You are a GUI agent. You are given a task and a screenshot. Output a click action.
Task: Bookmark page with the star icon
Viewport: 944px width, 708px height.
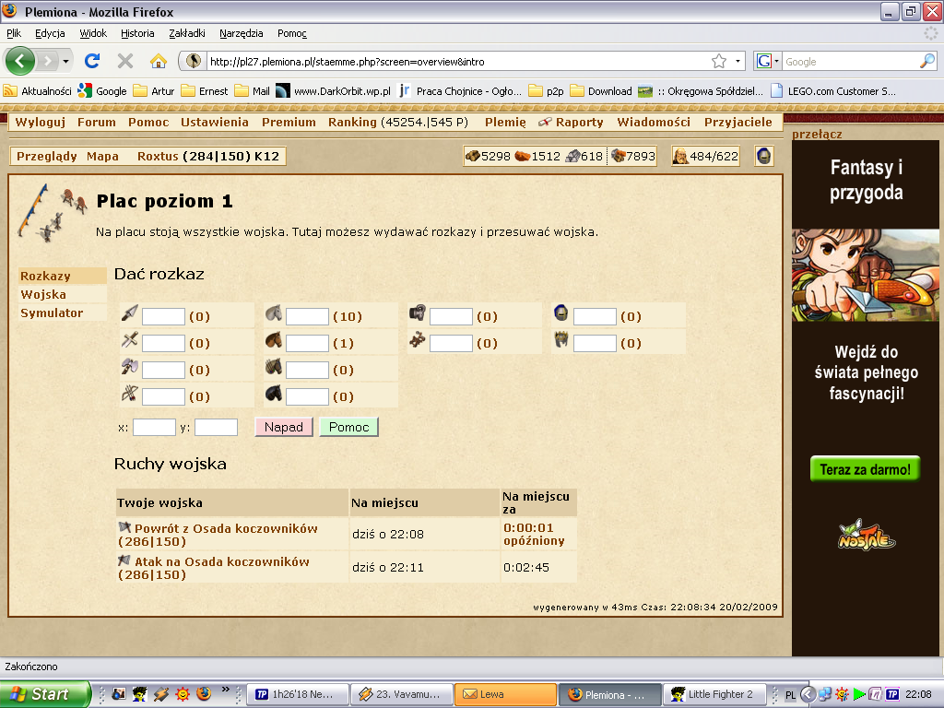point(719,61)
